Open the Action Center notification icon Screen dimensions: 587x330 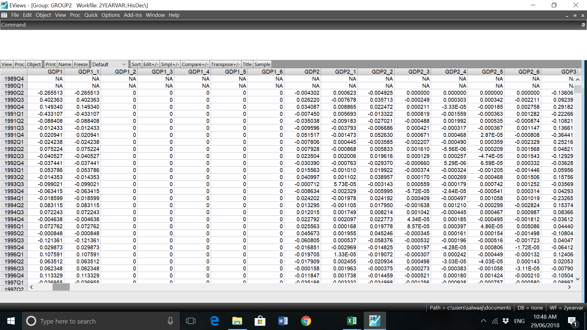point(572,321)
